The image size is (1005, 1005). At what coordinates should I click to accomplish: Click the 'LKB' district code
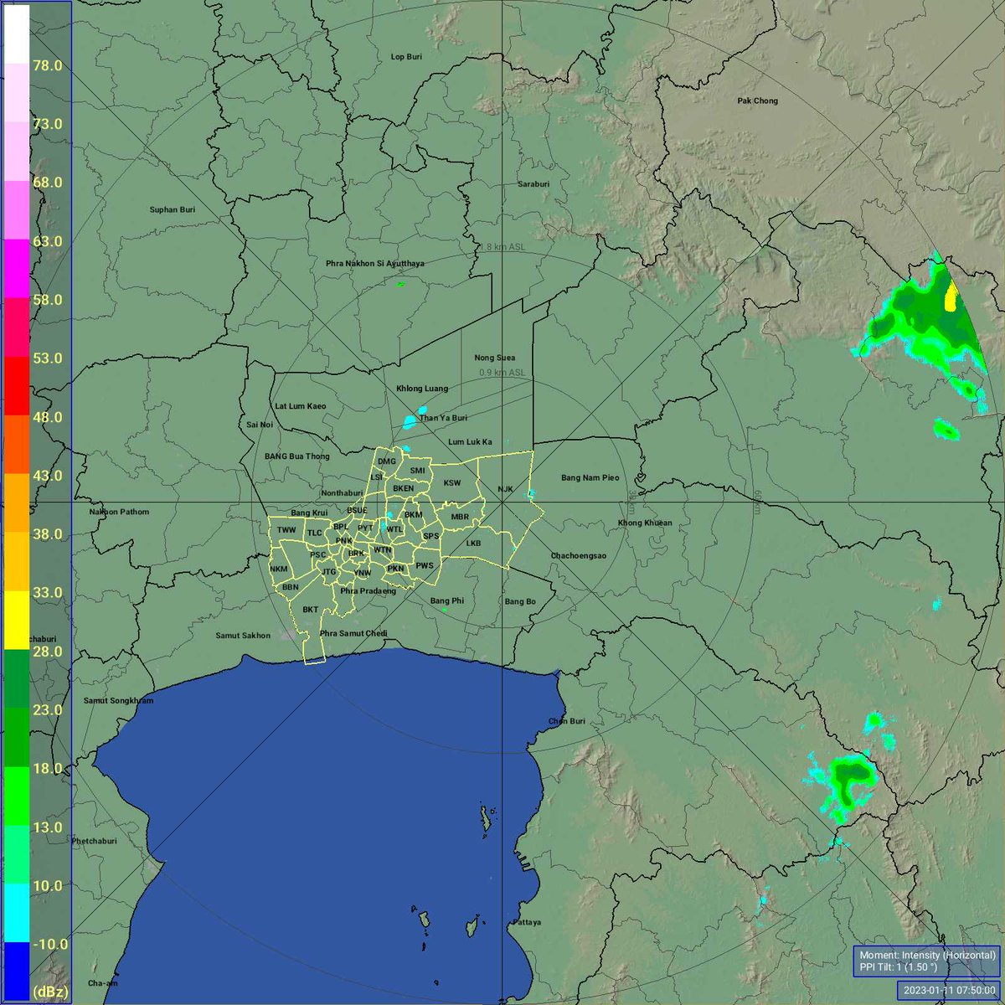pyautogui.click(x=473, y=543)
